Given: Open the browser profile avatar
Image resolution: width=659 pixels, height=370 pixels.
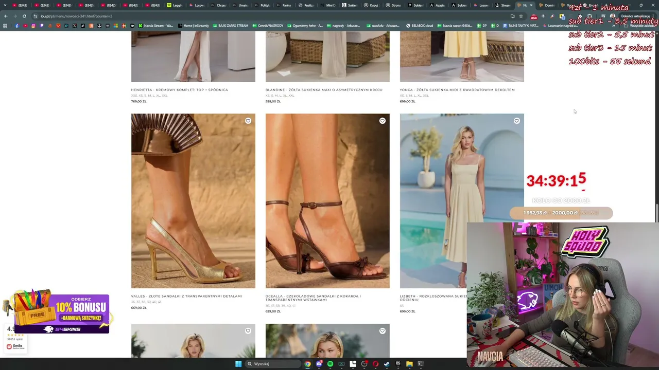Looking at the screenshot, I should point(613,16).
